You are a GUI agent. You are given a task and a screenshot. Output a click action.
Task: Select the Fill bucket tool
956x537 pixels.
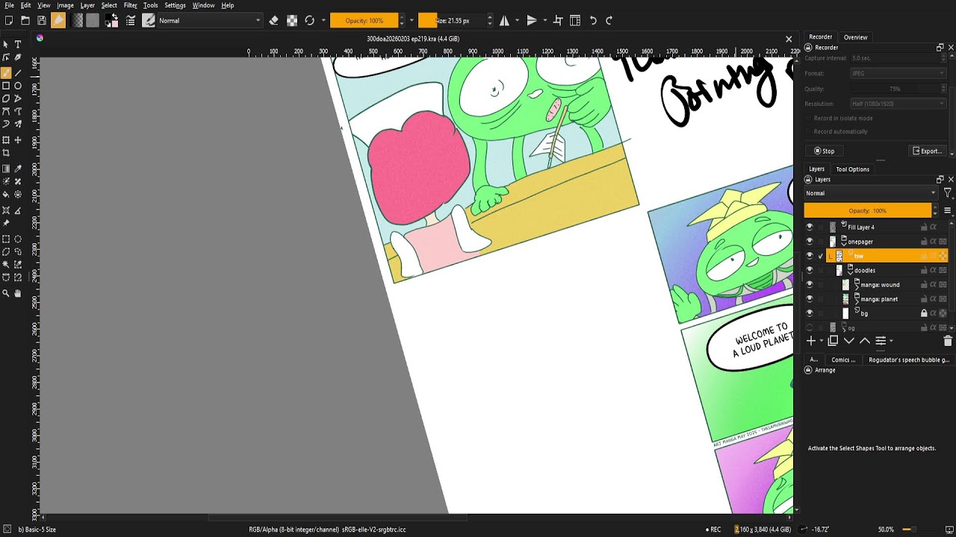(6, 195)
